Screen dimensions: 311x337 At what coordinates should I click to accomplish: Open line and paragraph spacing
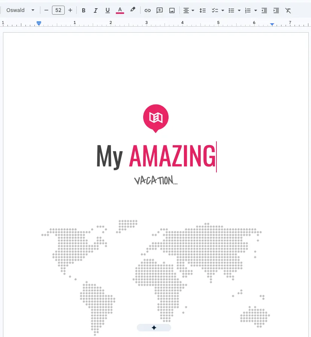(203, 10)
